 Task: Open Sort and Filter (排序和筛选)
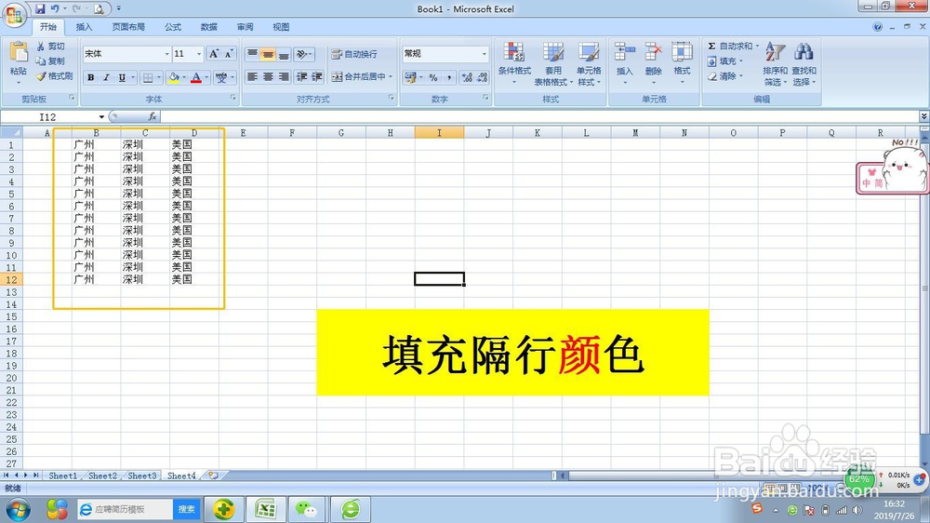click(x=775, y=63)
